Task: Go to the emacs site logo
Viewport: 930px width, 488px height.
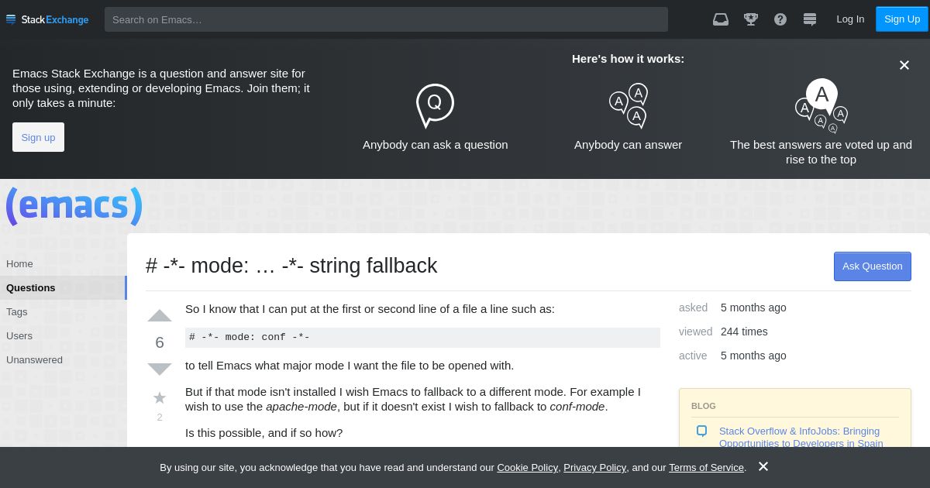Action: (x=74, y=206)
